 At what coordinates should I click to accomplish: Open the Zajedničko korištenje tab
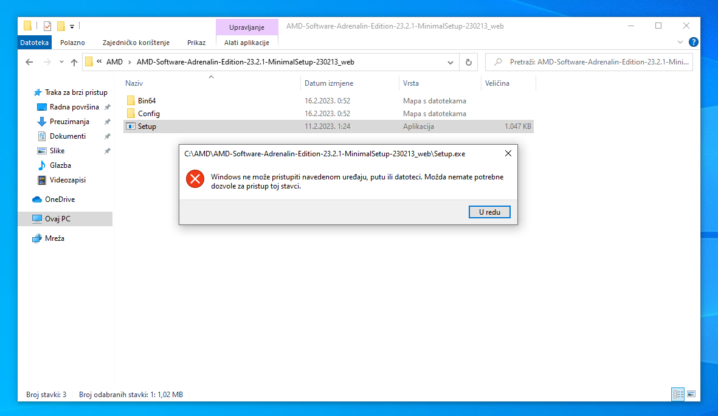click(x=136, y=43)
